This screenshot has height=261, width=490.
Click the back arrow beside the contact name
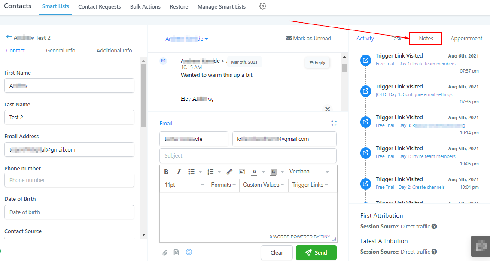(x=9, y=37)
